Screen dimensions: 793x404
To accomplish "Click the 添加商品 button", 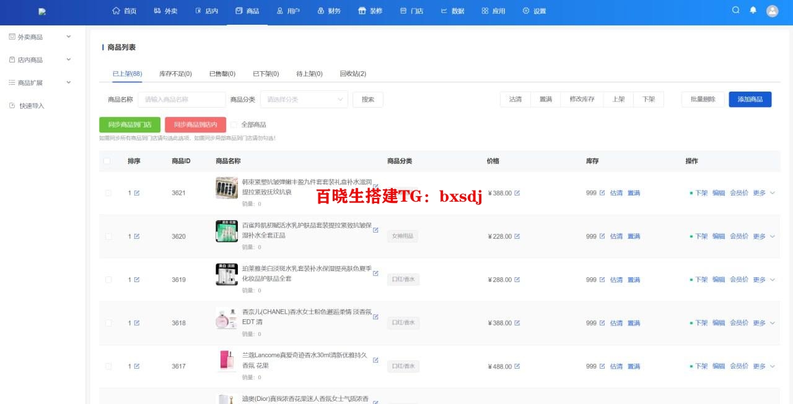I will [750, 100].
